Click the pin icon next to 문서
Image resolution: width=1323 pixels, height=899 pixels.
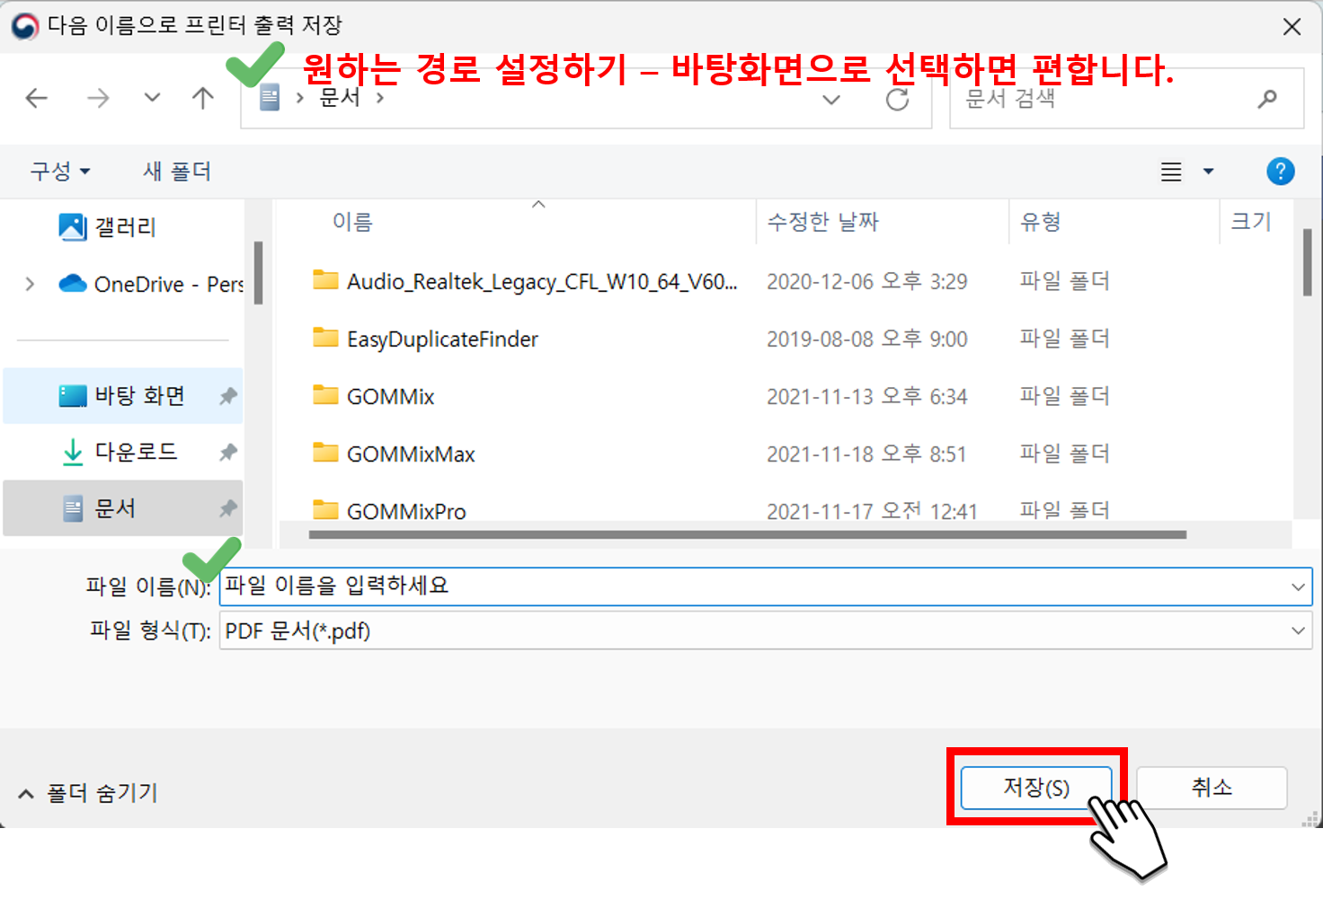point(227,508)
